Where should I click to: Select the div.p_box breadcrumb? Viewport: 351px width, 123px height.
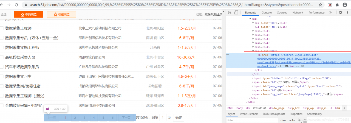[x=293, y=108]
